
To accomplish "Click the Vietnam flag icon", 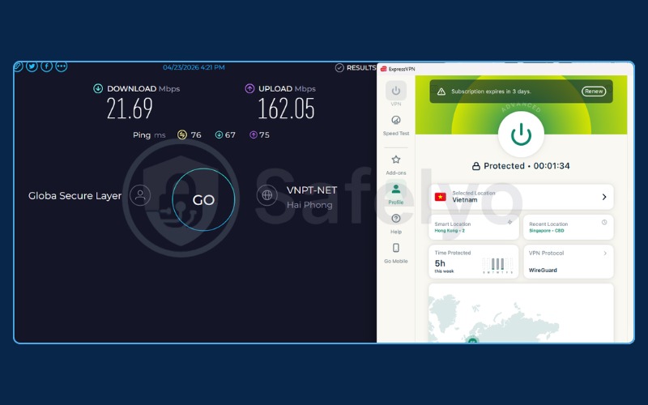I will pyautogui.click(x=441, y=197).
